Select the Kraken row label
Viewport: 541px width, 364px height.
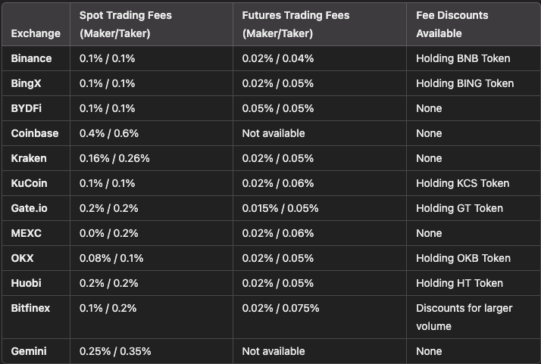(29, 158)
